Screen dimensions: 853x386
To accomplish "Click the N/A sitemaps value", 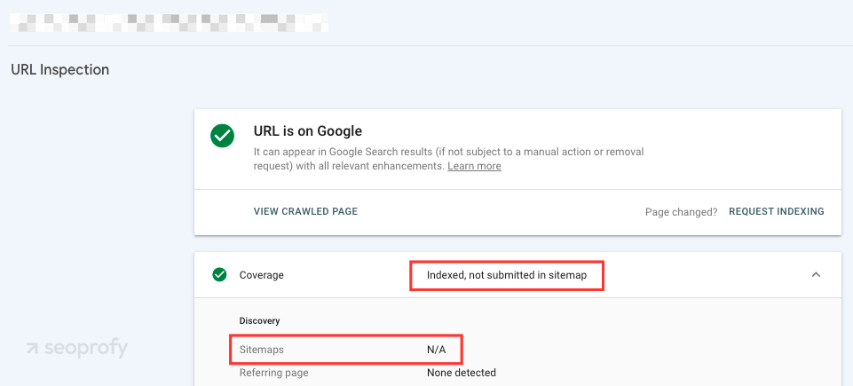I will point(437,350).
